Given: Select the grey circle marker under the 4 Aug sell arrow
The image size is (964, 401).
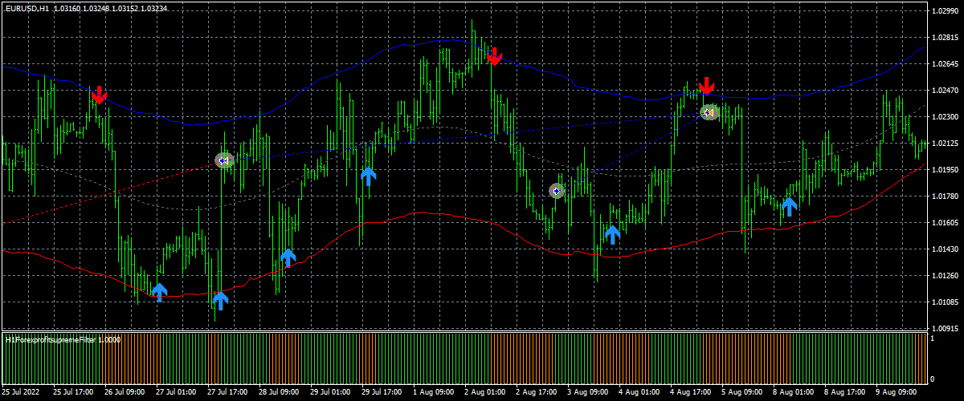Looking at the screenshot, I should pyautogui.click(x=709, y=112).
